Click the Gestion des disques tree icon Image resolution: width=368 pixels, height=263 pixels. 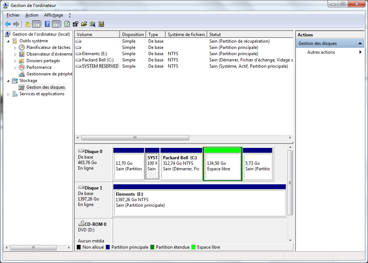point(22,87)
